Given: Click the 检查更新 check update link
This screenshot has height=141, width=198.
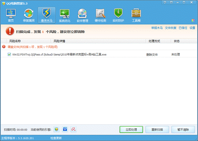Looking at the screenshot, I should tap(56, 138).
